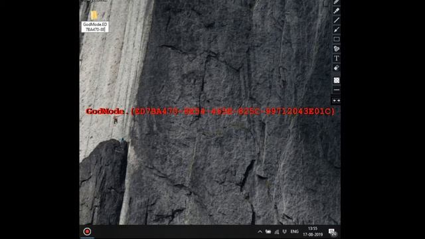Select the Text (T) annotation tool
This screenshot has height=239, width=425.
point(337,58)
